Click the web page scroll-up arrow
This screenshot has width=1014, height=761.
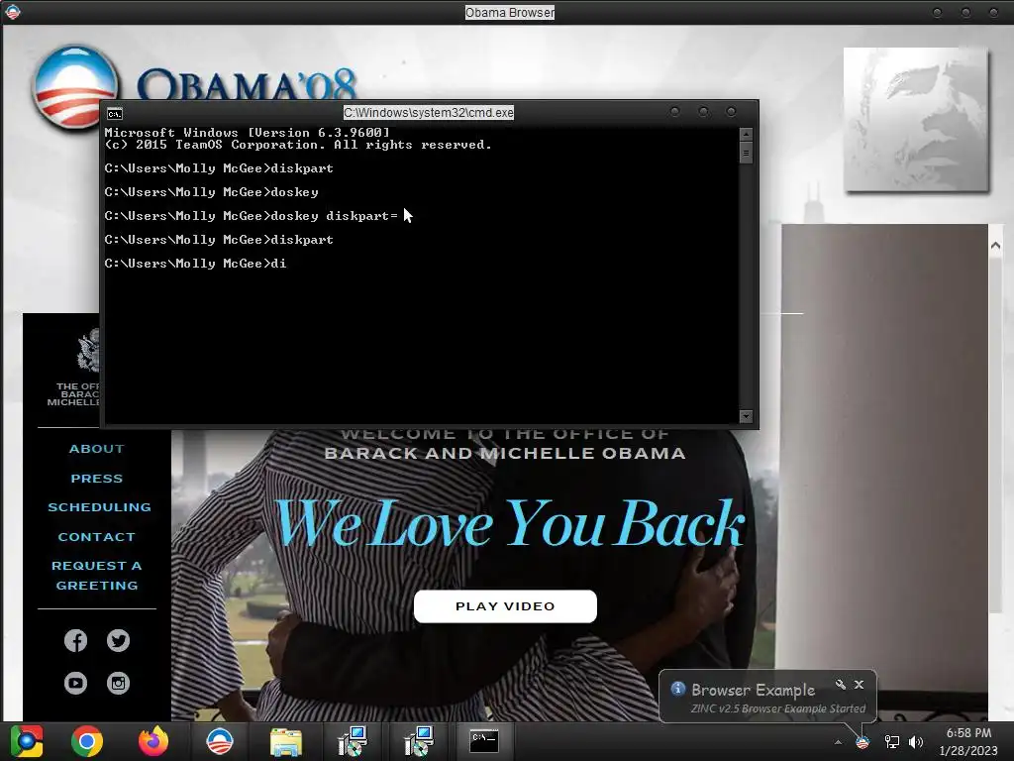[x=995, y=246]
